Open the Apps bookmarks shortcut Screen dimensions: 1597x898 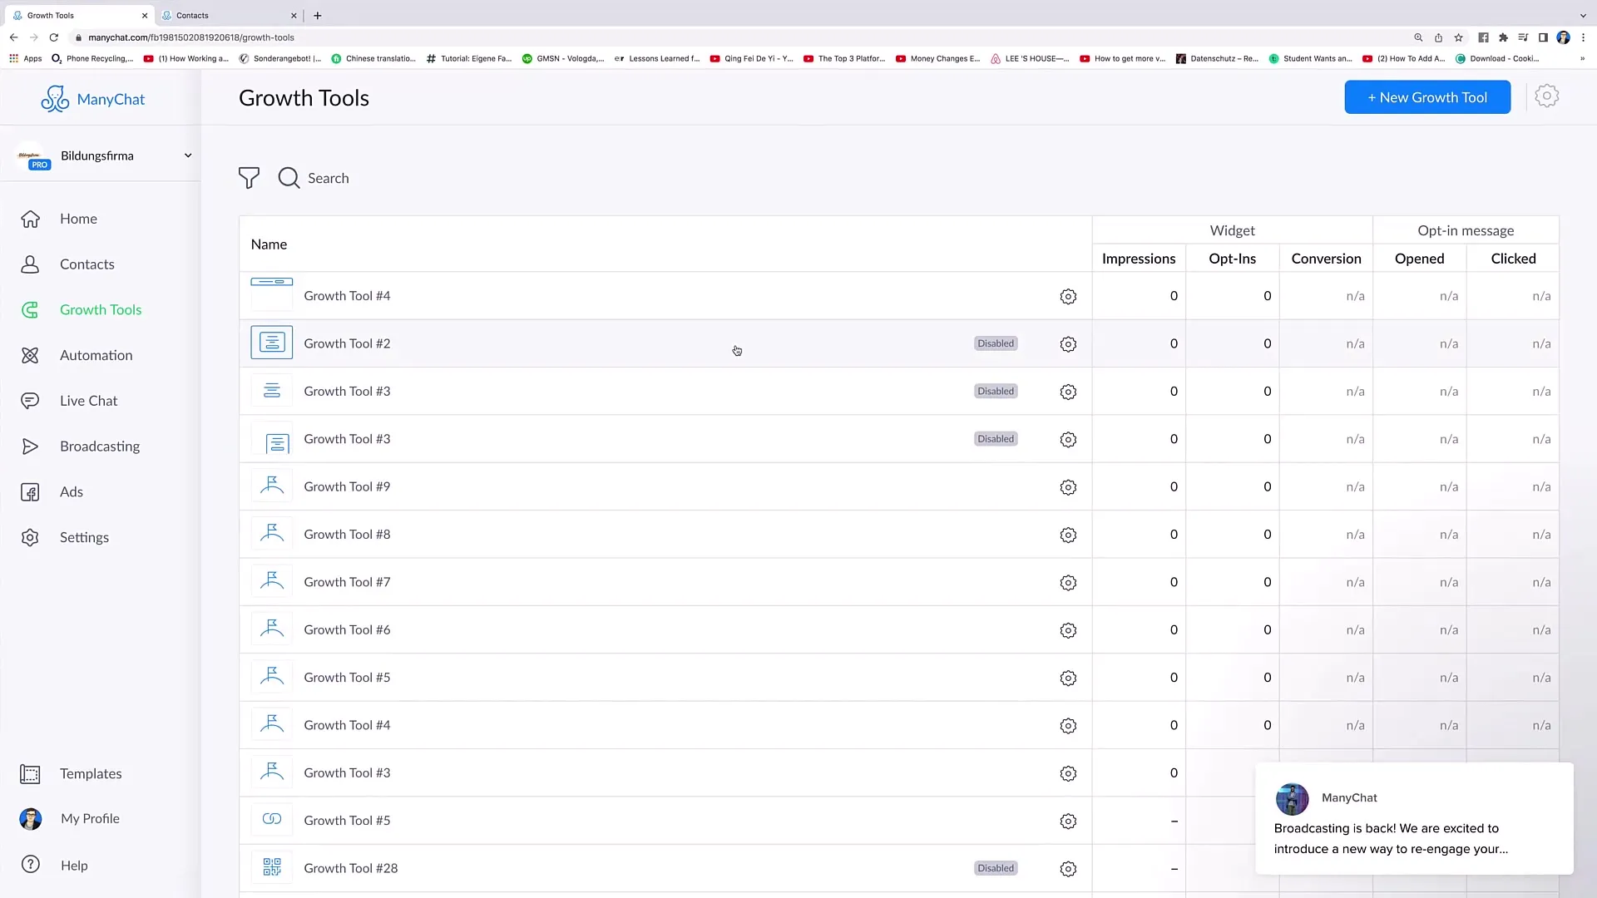point(26,59)
